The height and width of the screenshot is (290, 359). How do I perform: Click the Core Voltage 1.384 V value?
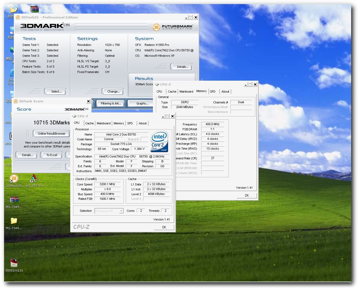click(139, 149)
